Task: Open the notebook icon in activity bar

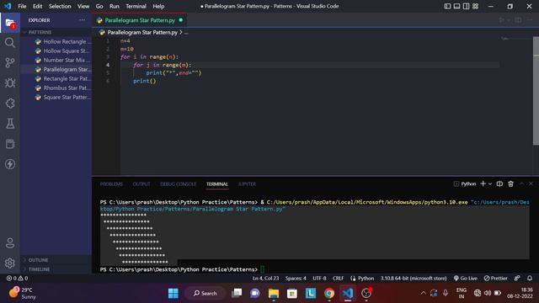Action: [10, 144]
